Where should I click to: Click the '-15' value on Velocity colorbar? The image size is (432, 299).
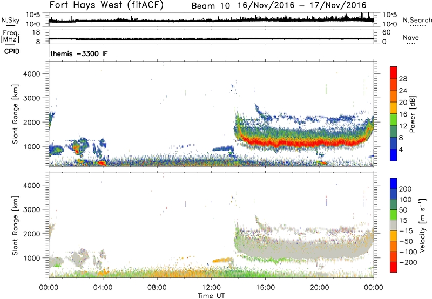tap(406, 231)
